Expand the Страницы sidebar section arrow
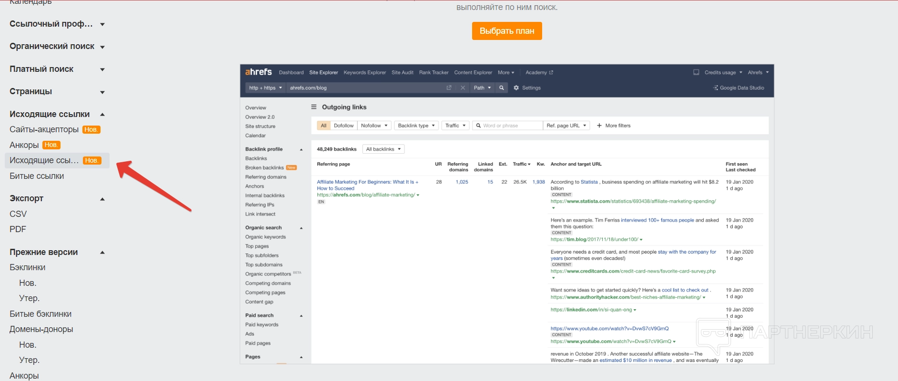 102,92
